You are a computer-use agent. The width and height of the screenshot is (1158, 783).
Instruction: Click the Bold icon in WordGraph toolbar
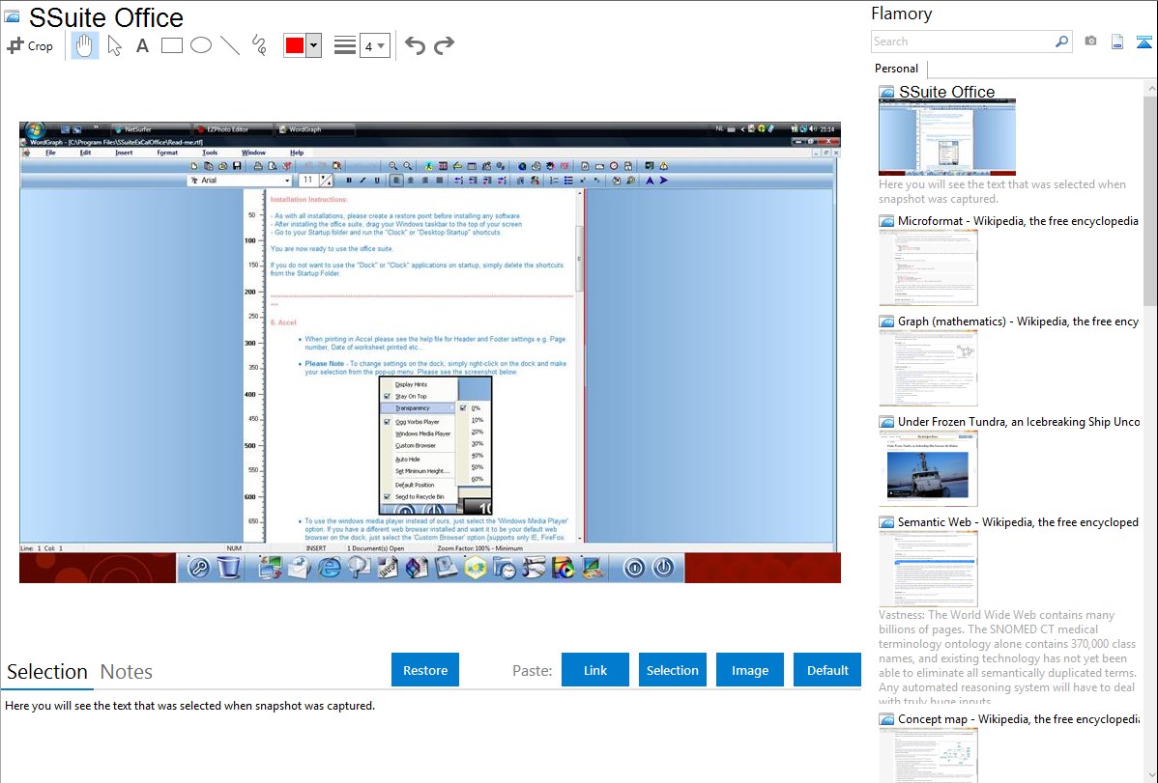pos(349,181)
